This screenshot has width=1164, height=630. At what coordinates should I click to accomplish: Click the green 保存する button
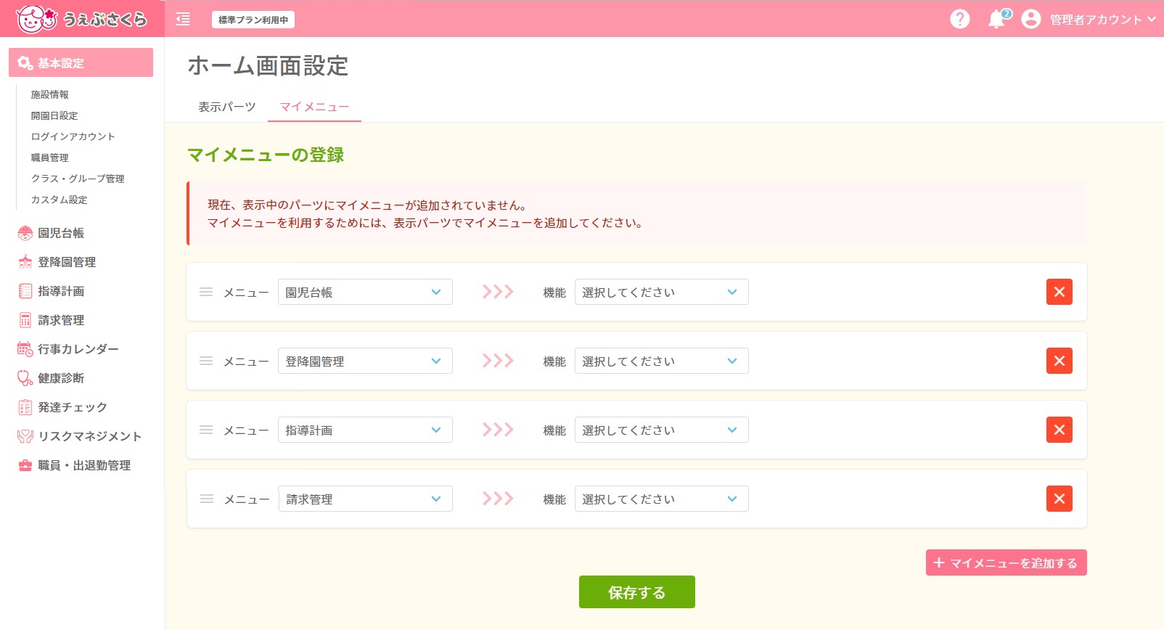[636, 592]
